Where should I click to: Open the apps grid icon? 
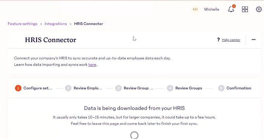(245, 10)
